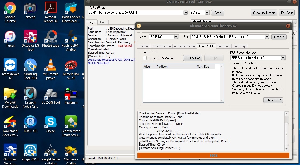This screenshot has height=165, width=300.
Task: Click the List Partition button
Action: tap(192, 58)
